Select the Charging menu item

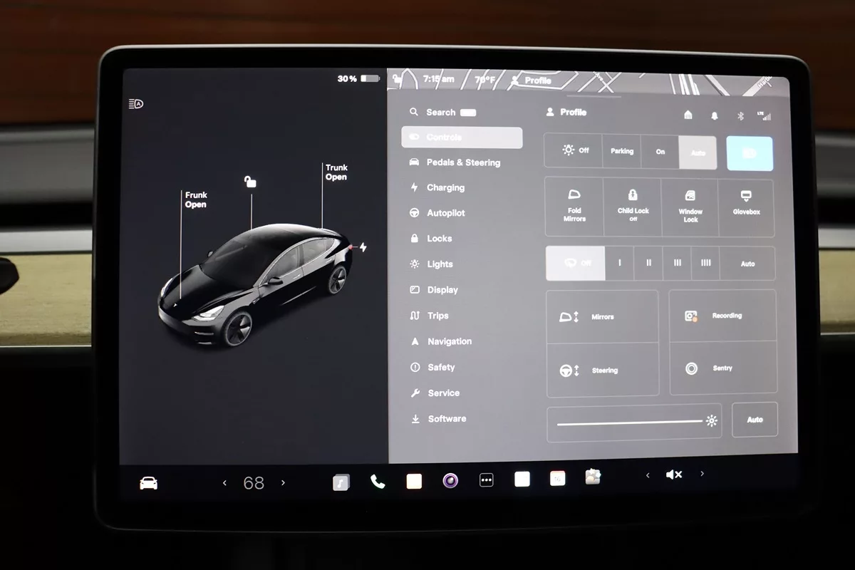coord(445,188)
